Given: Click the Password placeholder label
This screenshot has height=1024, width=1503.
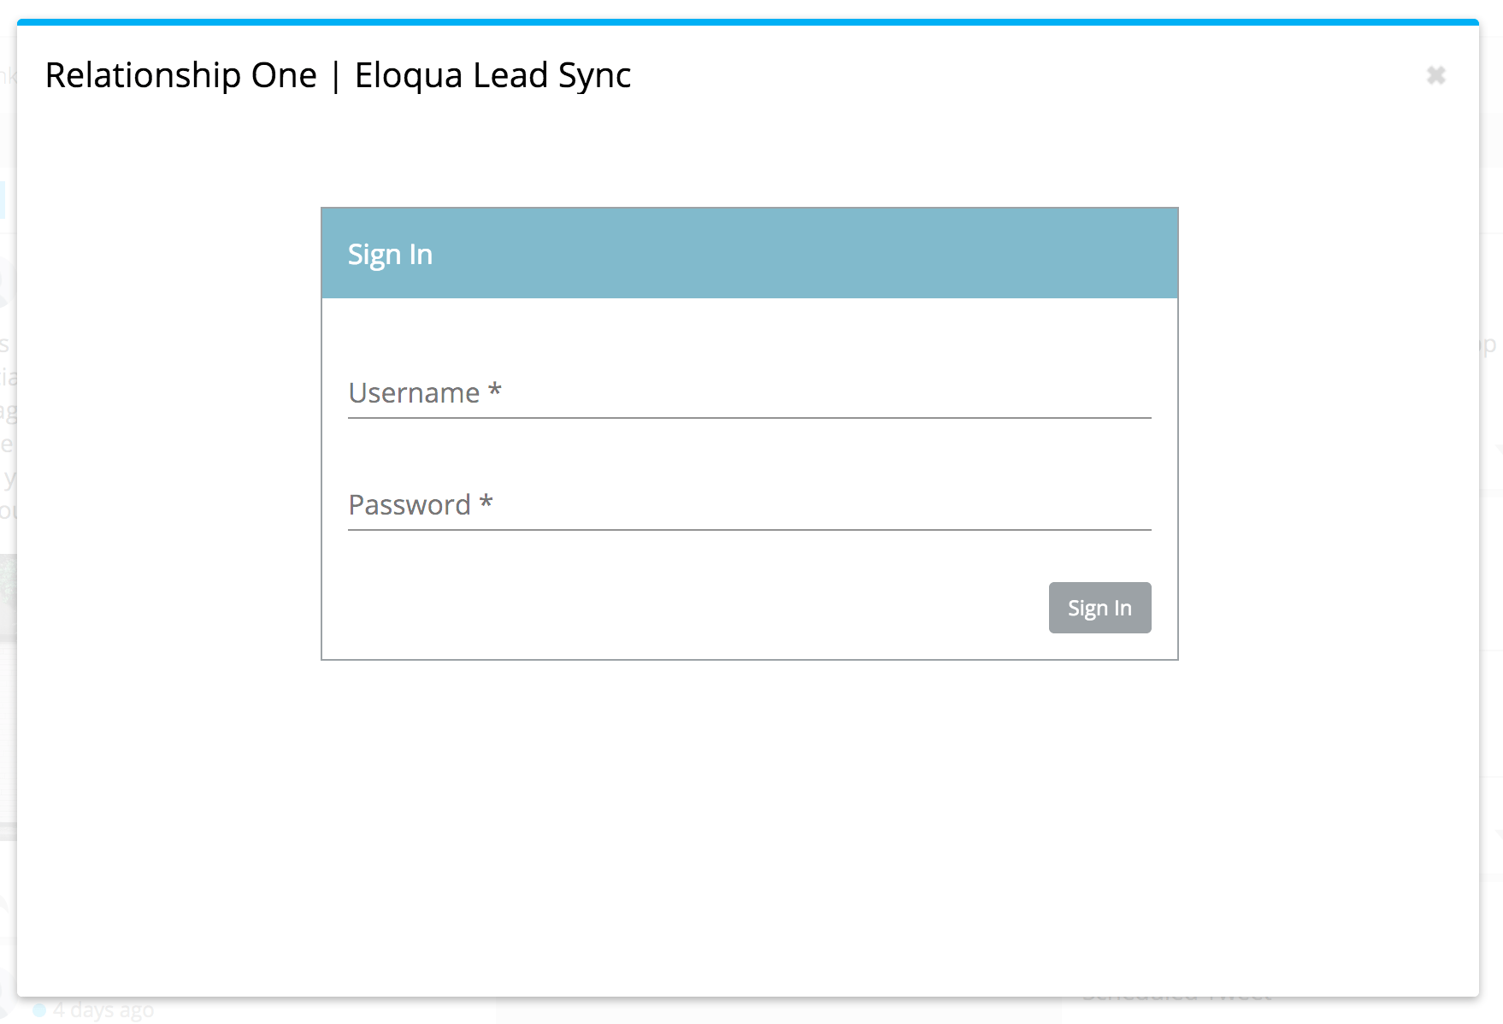Looking at the screenshot, I should pyautogui.click(x=410, y=505).
